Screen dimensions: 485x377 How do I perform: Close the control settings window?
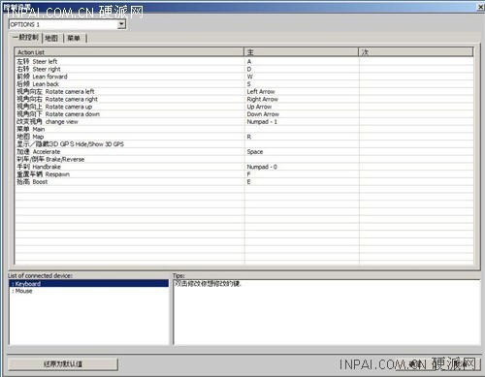tap(481, 7)
